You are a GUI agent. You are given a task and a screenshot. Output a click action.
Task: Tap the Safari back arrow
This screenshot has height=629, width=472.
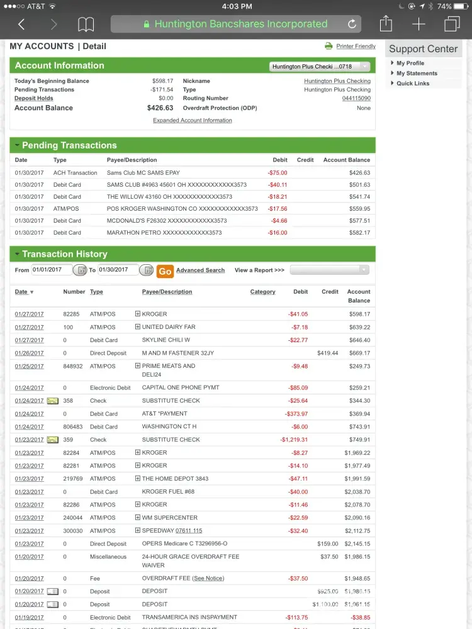(x=21, y=25)
